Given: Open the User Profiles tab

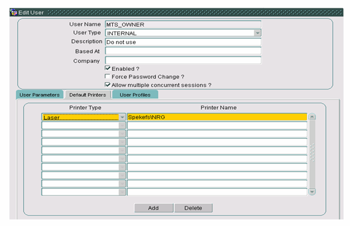Looking at the screenshot, I should [135, 95].
